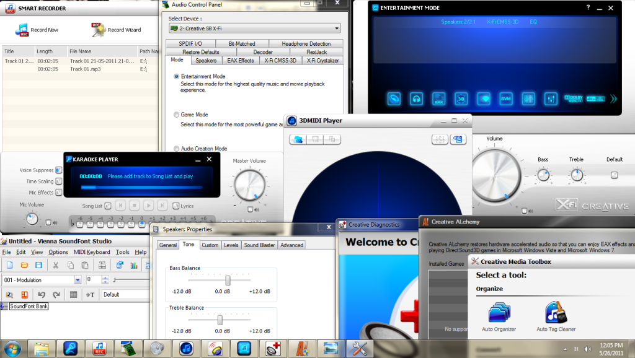
Task: Click the headphones icon in Entertainment Mode
Action: click(416, 98)
